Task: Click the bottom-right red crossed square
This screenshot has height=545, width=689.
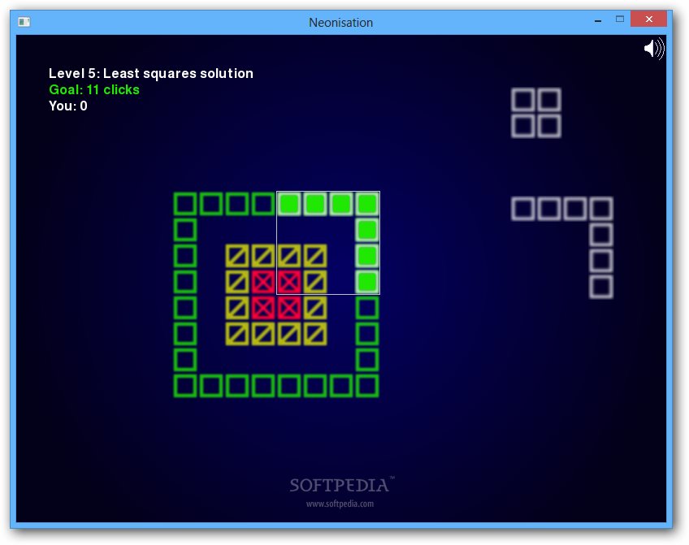Action: pyautogui.click(x=289, y=308)
